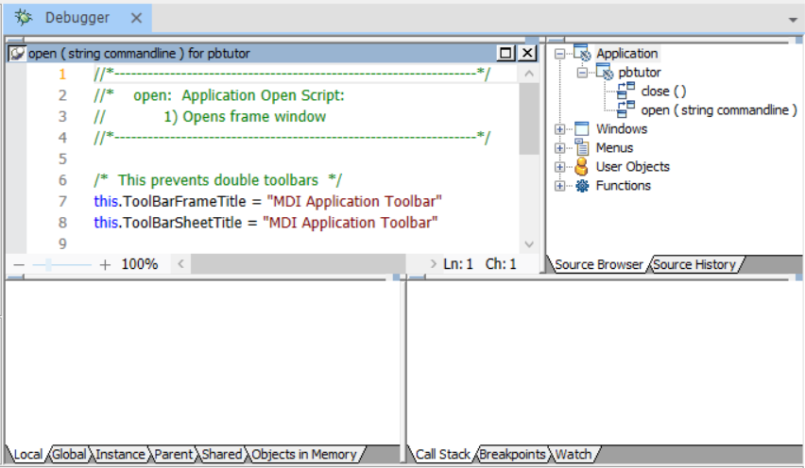Click the close () script icon

(626, 92)
